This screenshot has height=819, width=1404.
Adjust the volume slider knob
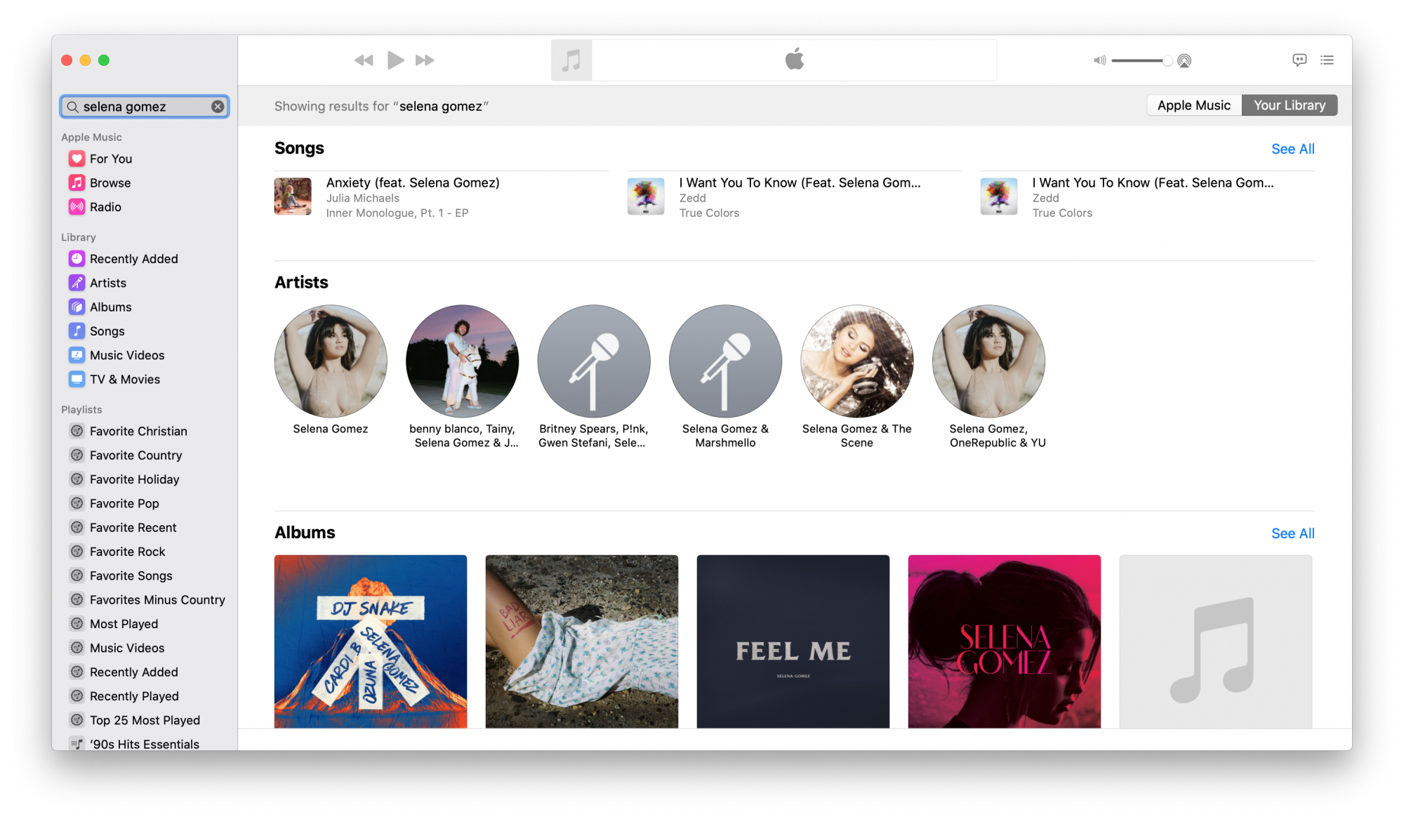pyautogui.click(x=1167, y=61)
